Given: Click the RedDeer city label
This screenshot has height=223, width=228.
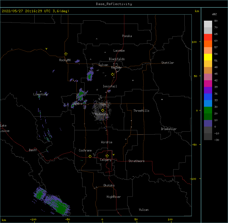Looking at the screenshot, I should point(116,68).
